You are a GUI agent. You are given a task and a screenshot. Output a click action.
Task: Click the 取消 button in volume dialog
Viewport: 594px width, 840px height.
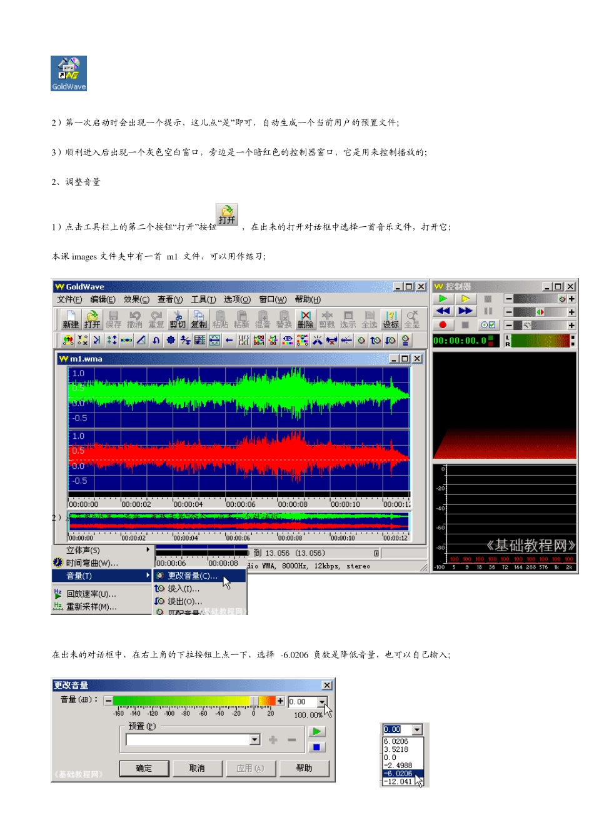point(197,768)
